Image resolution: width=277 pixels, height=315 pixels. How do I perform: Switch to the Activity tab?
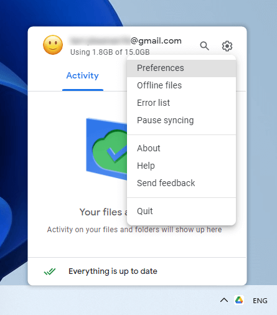click(83, 76)
